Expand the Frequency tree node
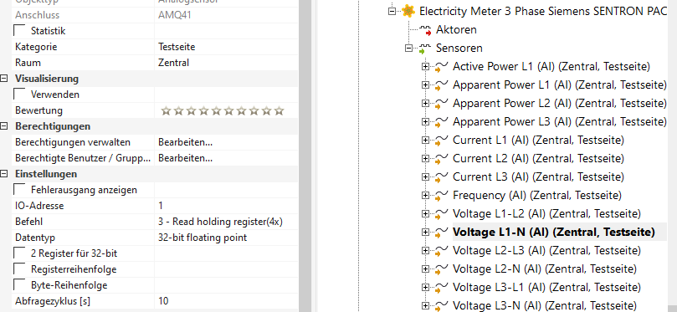 coord(425,196)
